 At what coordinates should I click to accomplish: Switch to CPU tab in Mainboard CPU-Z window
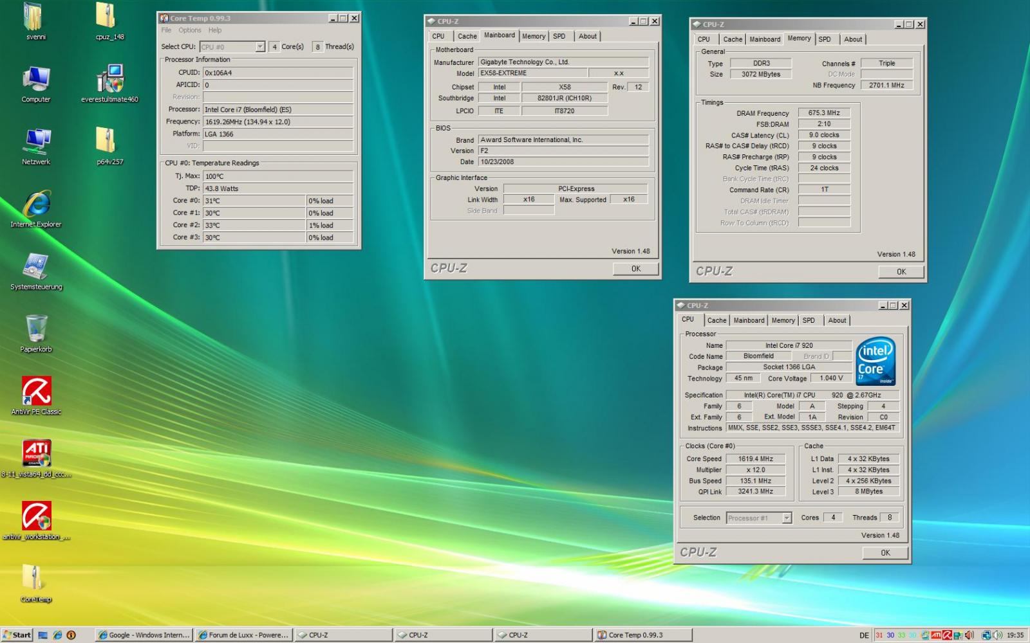pos(438,37)
